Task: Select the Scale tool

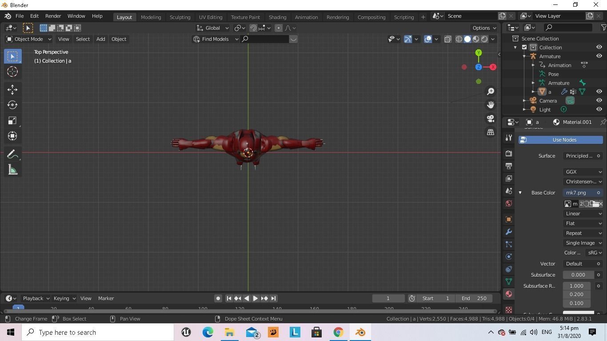Action: tap(12, 120)
